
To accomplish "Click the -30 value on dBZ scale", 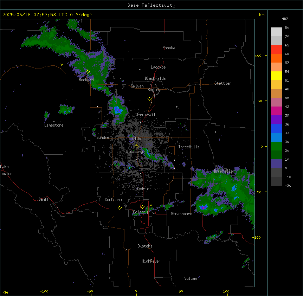I will (x=288, y=186).
